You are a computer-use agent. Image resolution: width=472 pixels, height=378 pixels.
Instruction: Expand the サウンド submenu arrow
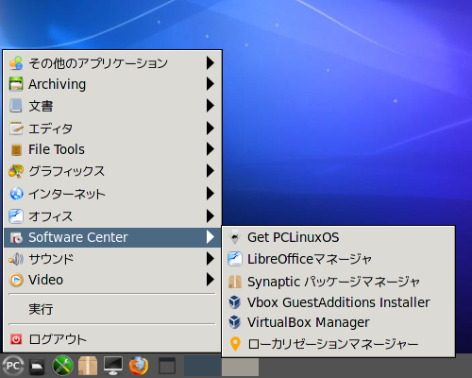click(211, 259)
